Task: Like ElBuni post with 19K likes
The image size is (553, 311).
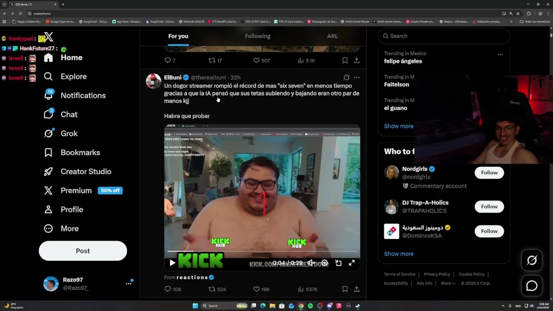Action: (x=261, y=289)
